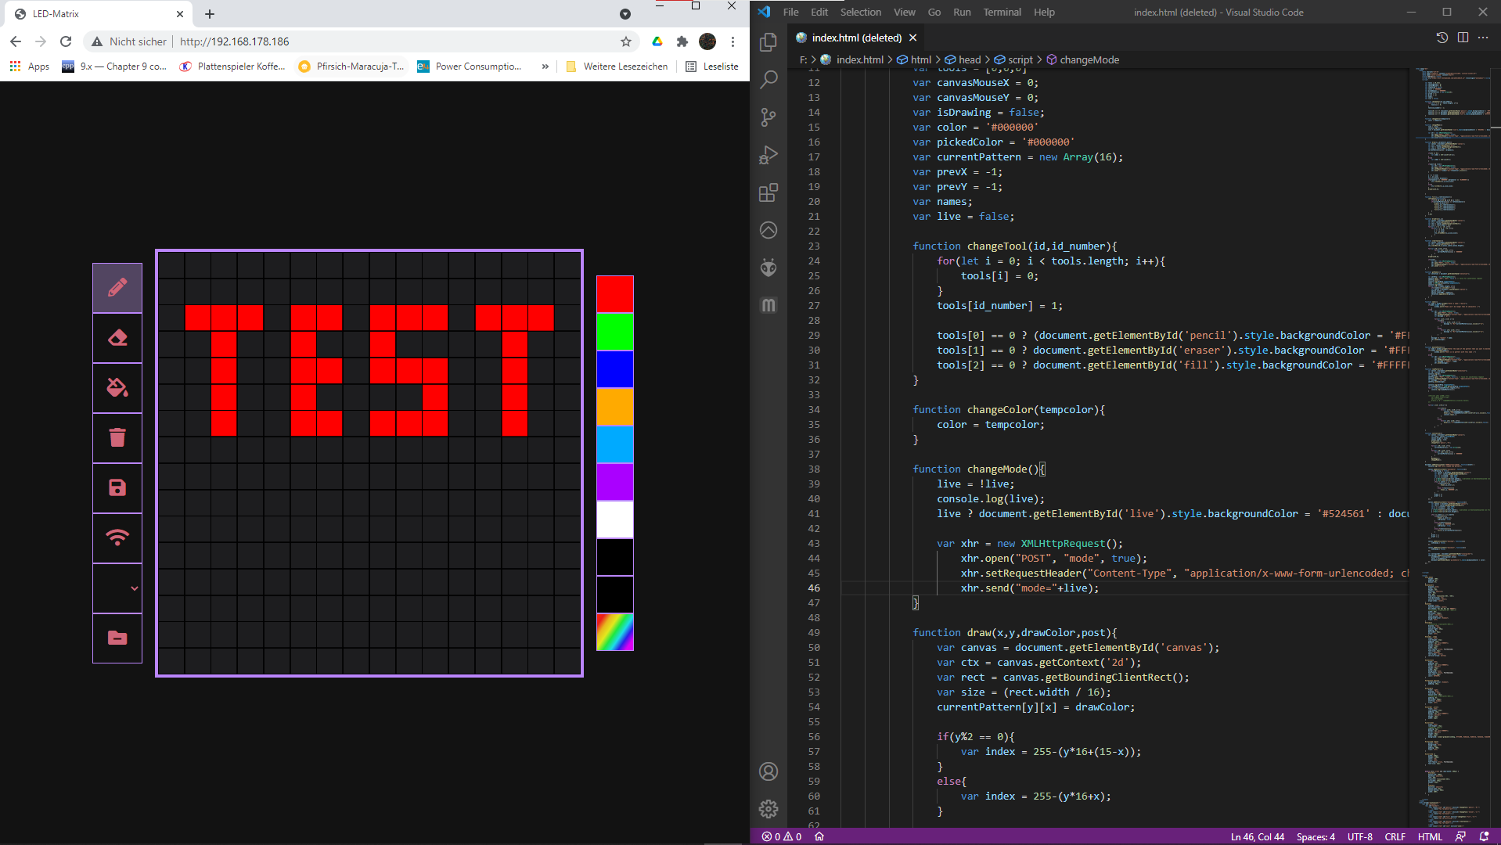Image resolution: width=1501 pixels, height=845 pixels.
Task: Click the trash can clear icon
Action: [117, 438]
